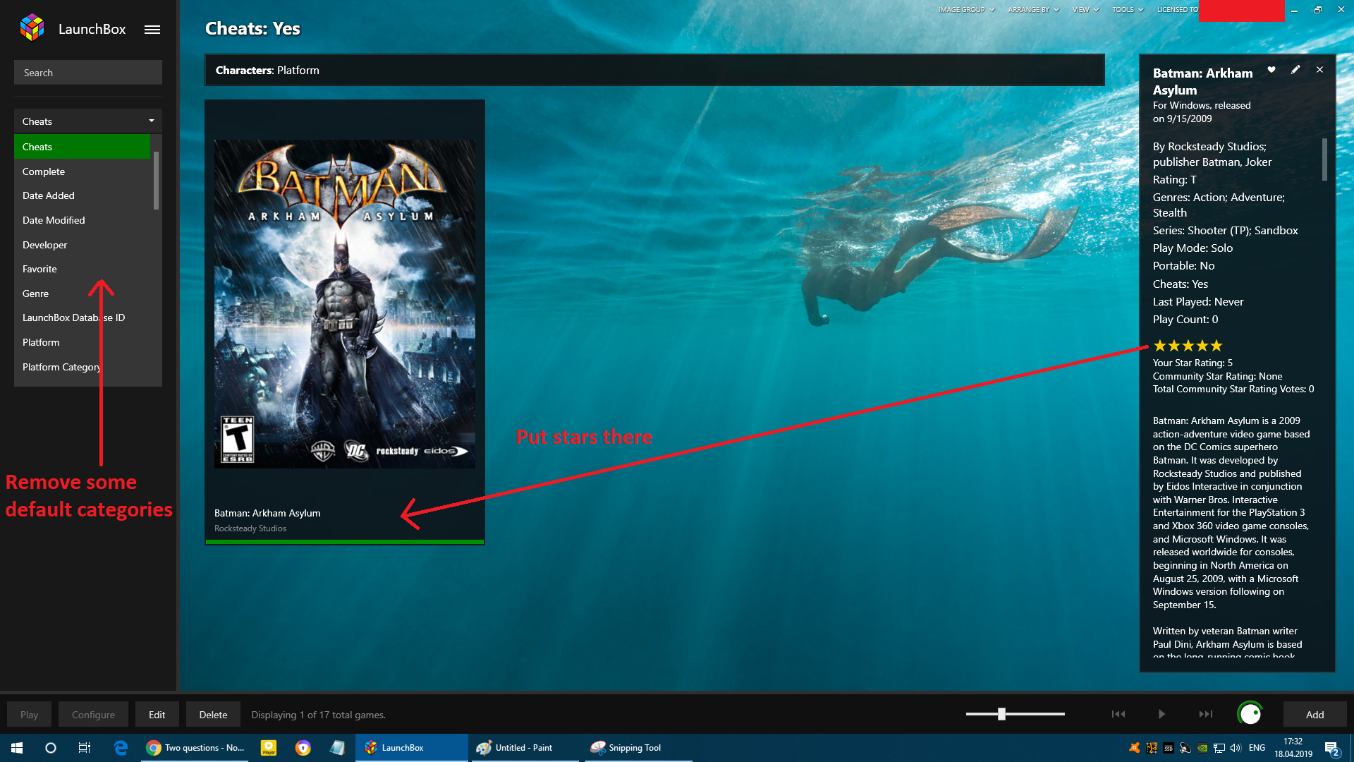Click the Add button
The image size is (1354, 762).
pyautogui.click(x=1315, y=714)
